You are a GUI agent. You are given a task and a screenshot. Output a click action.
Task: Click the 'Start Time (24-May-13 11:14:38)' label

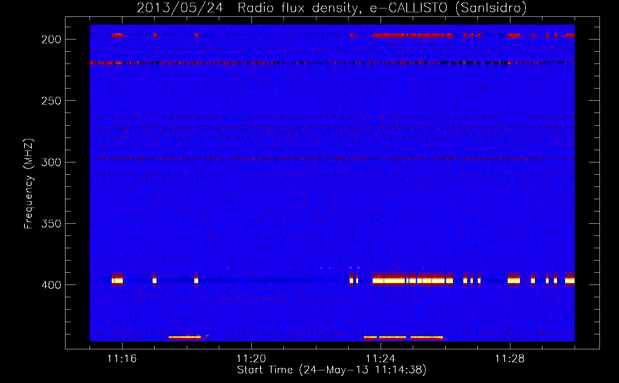[332, 370]
